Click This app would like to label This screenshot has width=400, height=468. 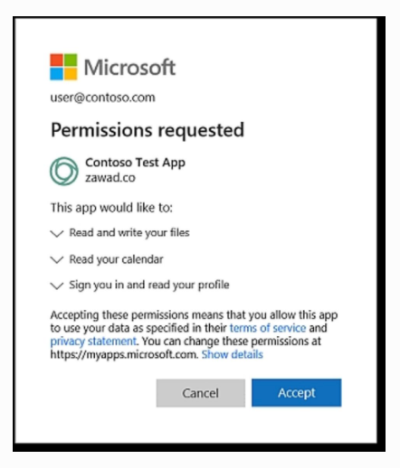[x=111, y=208]
